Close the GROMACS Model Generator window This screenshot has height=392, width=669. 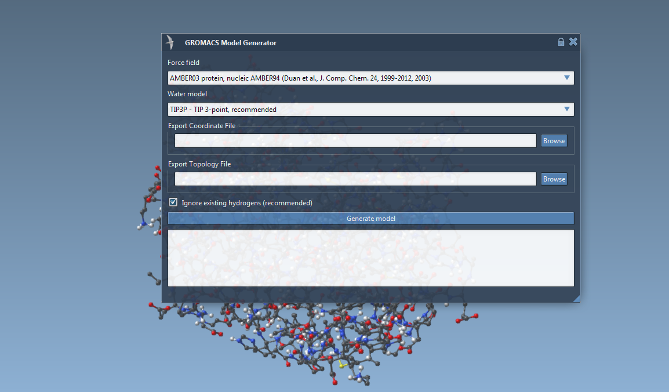[573, 42]
